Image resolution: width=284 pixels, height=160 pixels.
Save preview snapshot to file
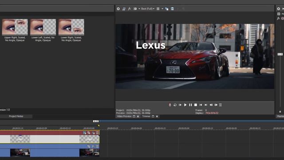point(172,9)
